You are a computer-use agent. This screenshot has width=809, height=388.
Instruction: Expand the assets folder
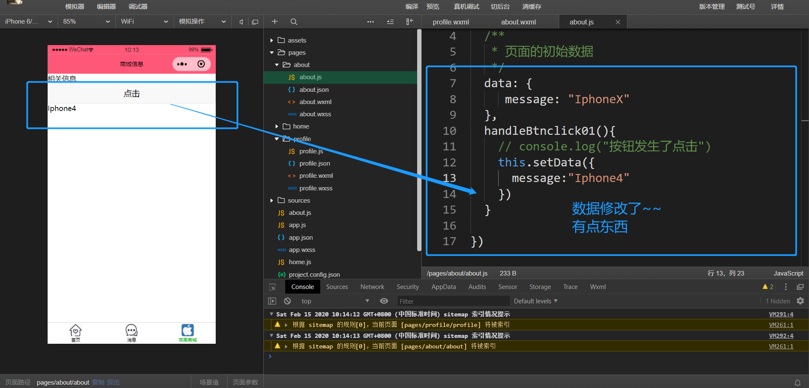[272, 40]
